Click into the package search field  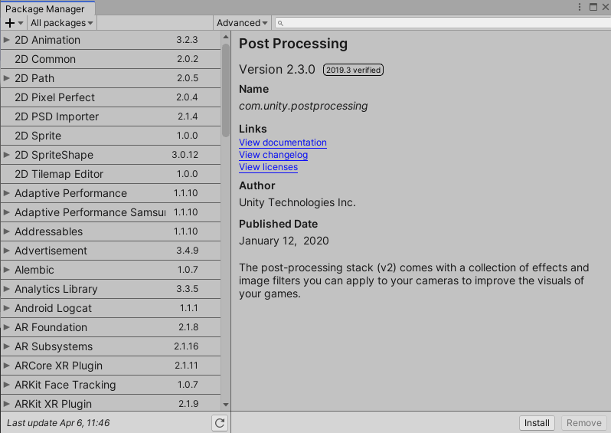[x=443, y=23]
